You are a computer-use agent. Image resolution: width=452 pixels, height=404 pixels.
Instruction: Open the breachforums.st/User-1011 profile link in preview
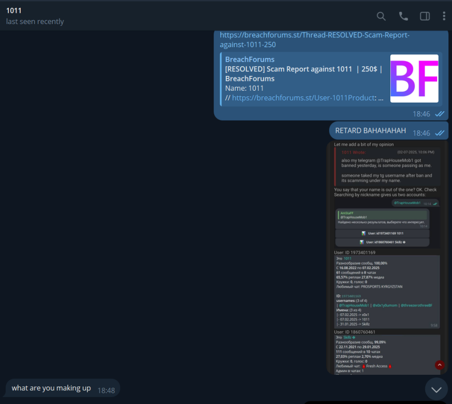(304, 98)
